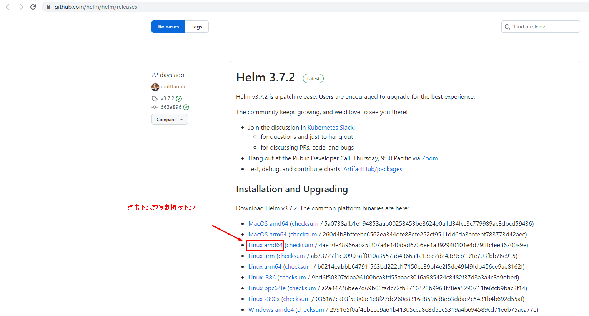This screenshot has width=589, height=316.
Task: Click the commit icon beside 663a896
Action: point(155,107)
